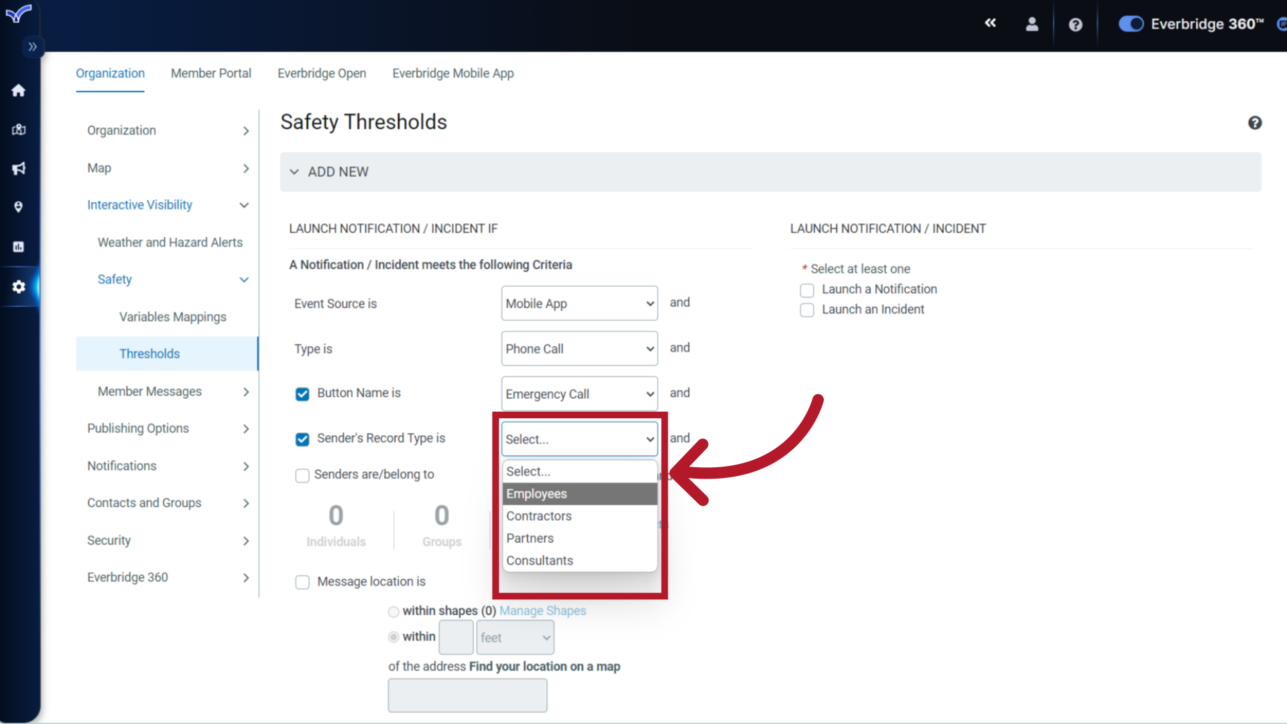Switch to the Member Portal tab
This screenshot has height=724, width=1287.
tap(210, 73)
